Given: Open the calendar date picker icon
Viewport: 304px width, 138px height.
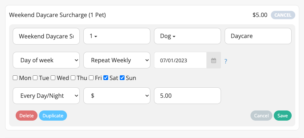Looking at the screenshot, I should (x=213, y=60).
